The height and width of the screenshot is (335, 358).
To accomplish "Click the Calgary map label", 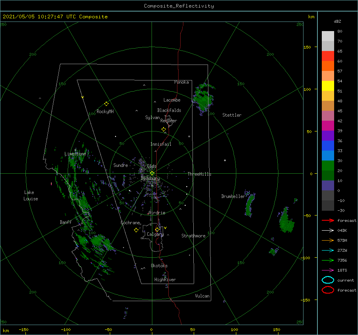I will tap(155, 234).
